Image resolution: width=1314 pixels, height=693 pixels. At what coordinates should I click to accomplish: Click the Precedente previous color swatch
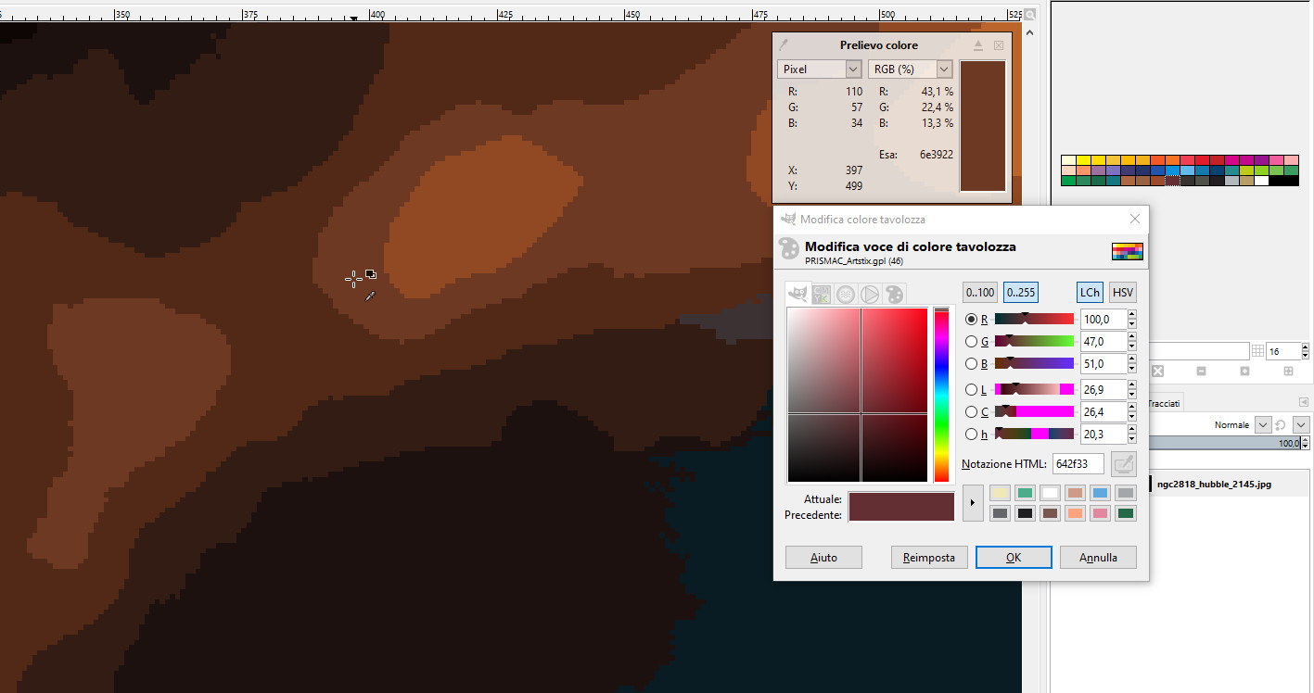(x=901, y=514)
